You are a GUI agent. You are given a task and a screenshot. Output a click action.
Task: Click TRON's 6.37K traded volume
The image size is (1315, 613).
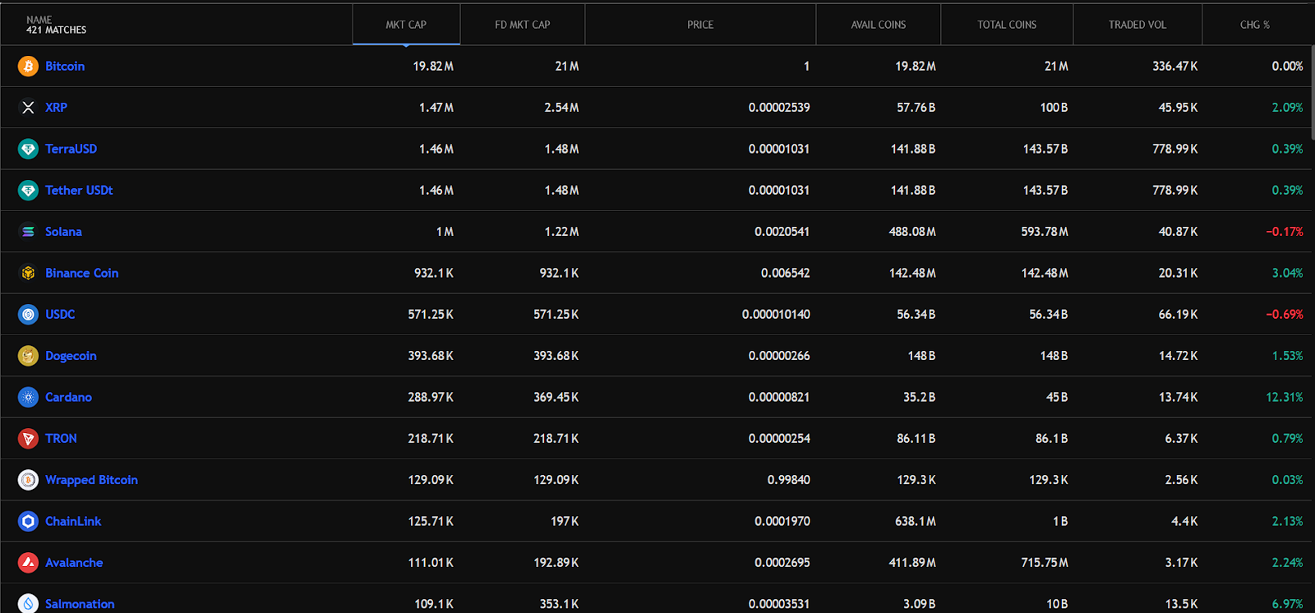pyautogui.click(x=1181, y=438)
